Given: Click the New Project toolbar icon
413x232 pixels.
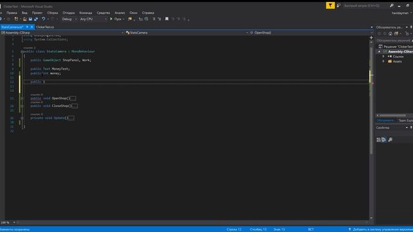Looking at the screenshot, I should click(16, 19).
